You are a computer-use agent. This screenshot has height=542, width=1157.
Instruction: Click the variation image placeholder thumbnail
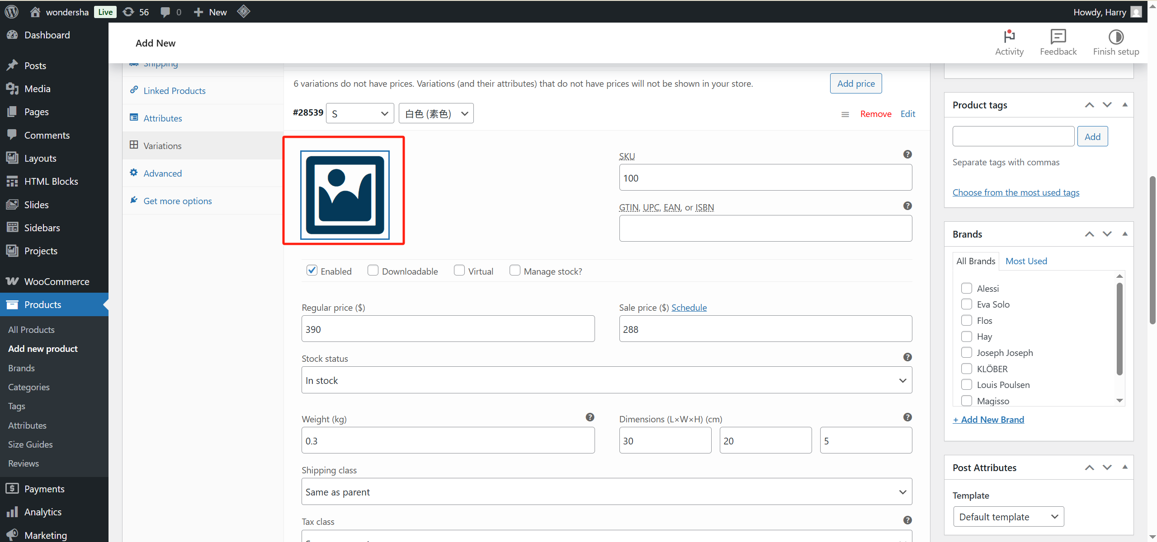[x=345, y=195]
